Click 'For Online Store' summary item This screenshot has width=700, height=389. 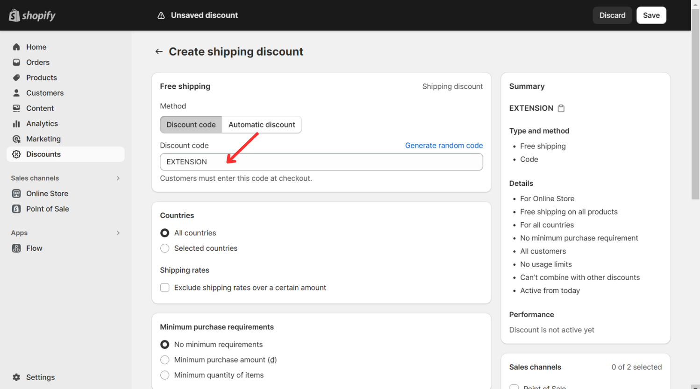click(x=547, y=198)
